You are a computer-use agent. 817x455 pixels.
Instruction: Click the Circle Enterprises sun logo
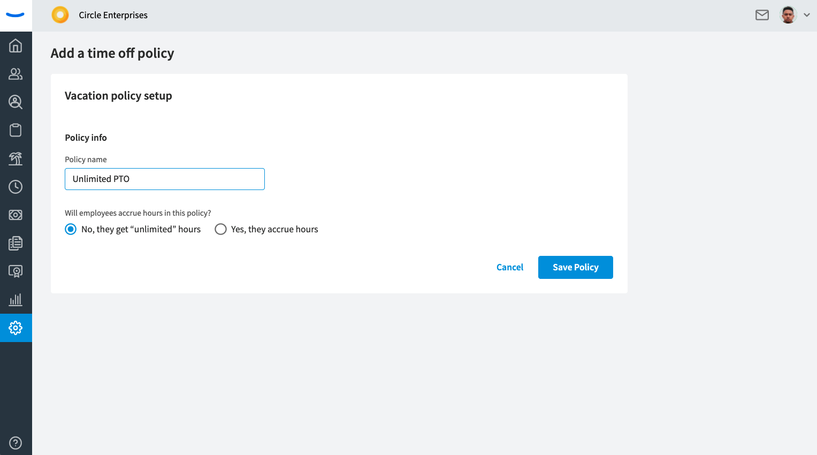point(60,15)
